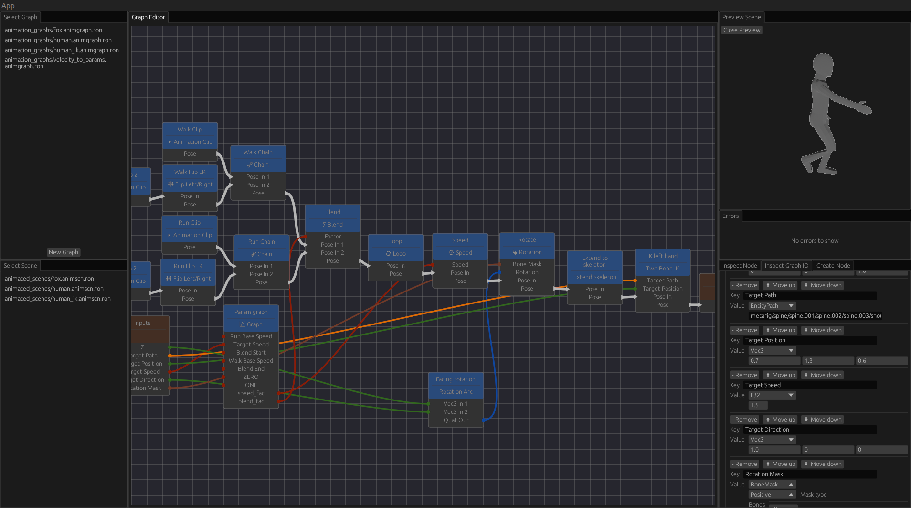Click the Target Speed 1.5 value slider

coord(758,405)
